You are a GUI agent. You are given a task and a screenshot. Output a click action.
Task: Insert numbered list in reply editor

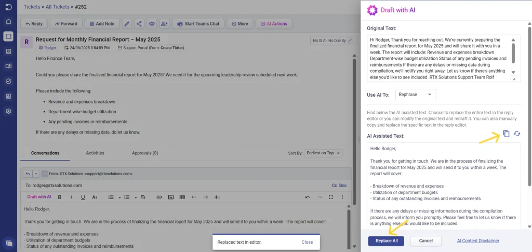111,197
